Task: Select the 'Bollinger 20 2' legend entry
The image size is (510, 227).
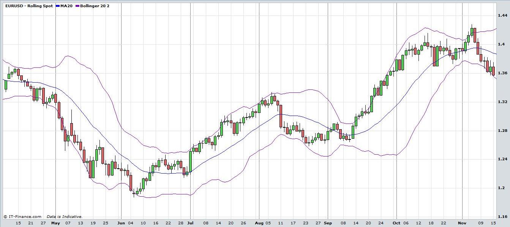Action: [93, 6]
